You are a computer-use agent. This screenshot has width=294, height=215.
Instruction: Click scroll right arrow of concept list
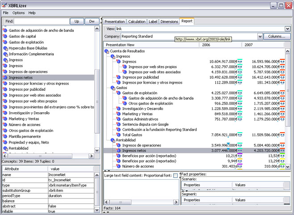coord(91,156)
